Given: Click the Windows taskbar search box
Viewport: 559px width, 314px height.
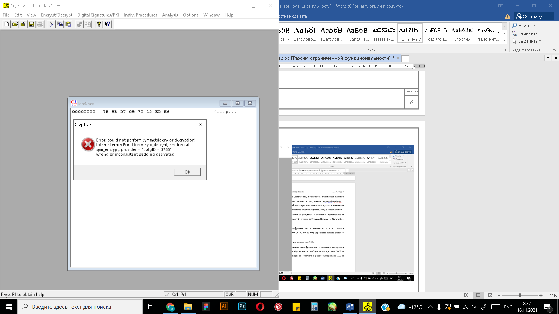Looking at the screenshot, I should pos(80,307).
